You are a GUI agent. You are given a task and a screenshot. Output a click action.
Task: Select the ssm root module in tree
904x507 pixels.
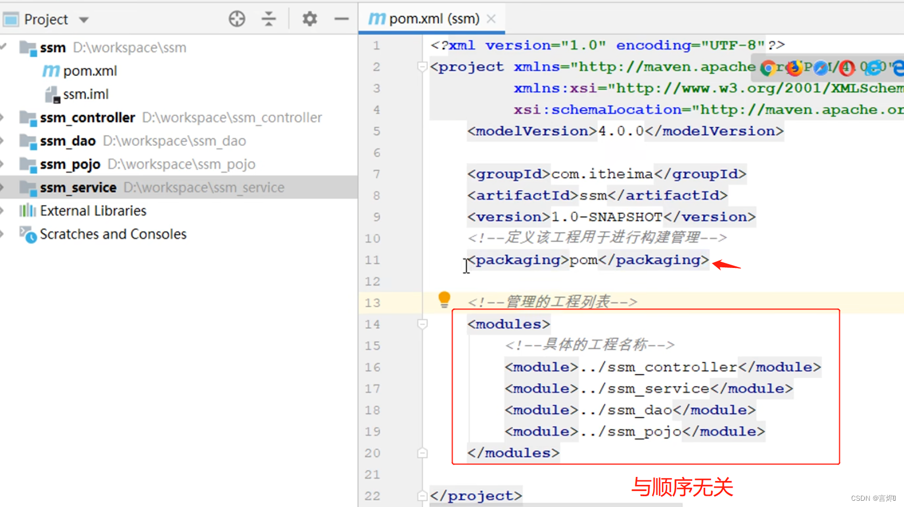(x=53, y=48)
